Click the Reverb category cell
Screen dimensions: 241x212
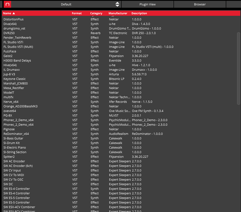point(95,33)
